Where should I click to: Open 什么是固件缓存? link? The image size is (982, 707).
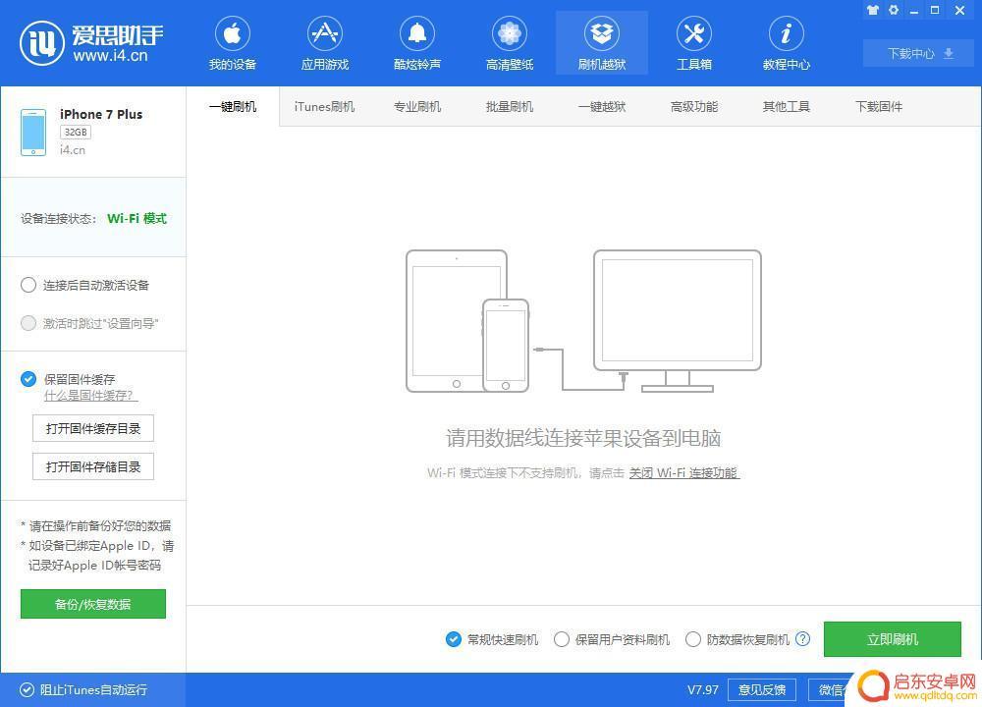90,396
